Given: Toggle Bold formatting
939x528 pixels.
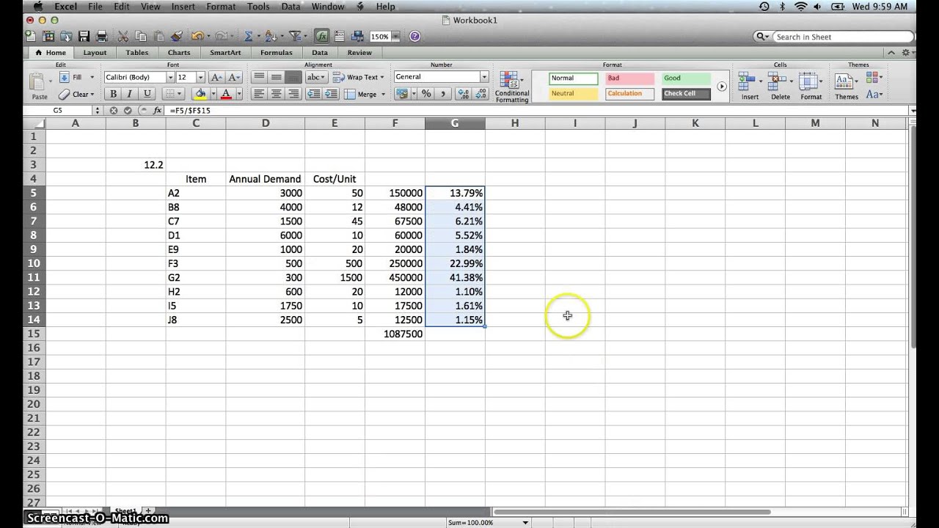Looking at the screenshot, I should (112, 94).
